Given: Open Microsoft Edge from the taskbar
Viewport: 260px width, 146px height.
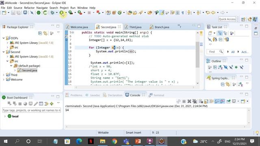Looking at the screenshot, I should point(79,141).
